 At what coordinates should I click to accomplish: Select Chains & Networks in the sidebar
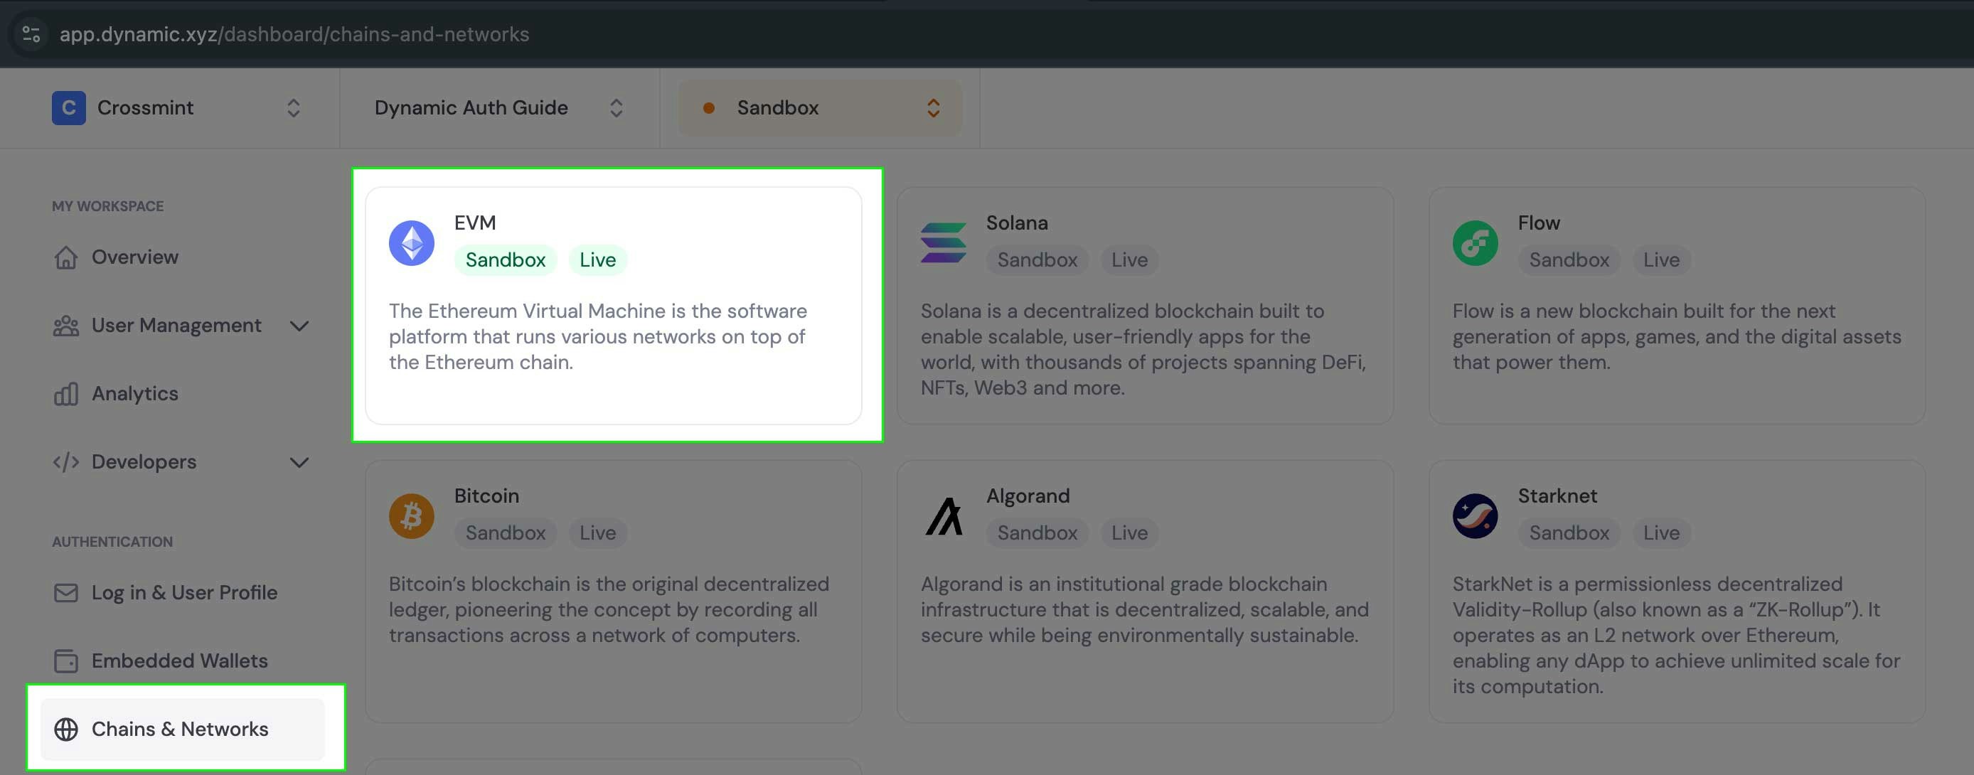tap(182, 729)
